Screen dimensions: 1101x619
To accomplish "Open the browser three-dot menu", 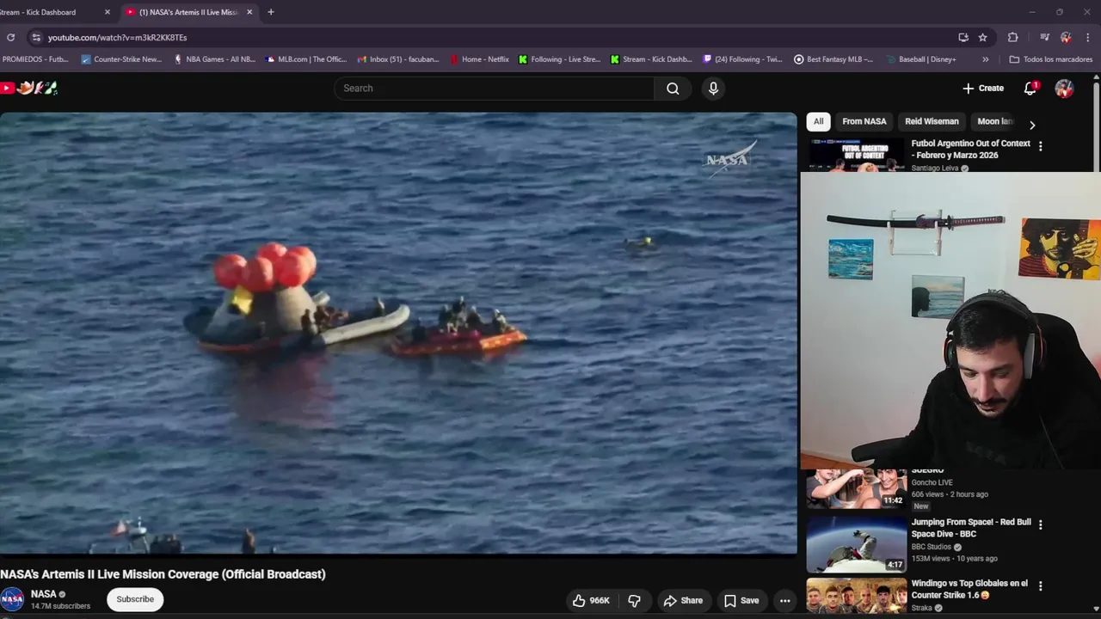I will [x=1088, y=37].
